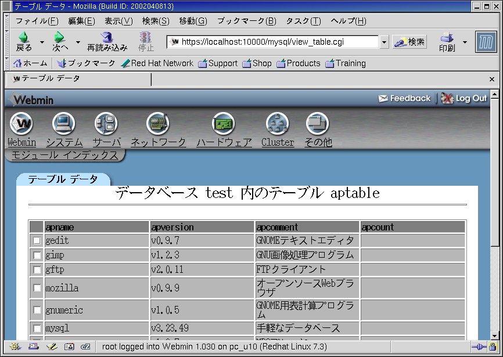Open the Training bookmark
503x357 pixels.
tap(346, 63)
